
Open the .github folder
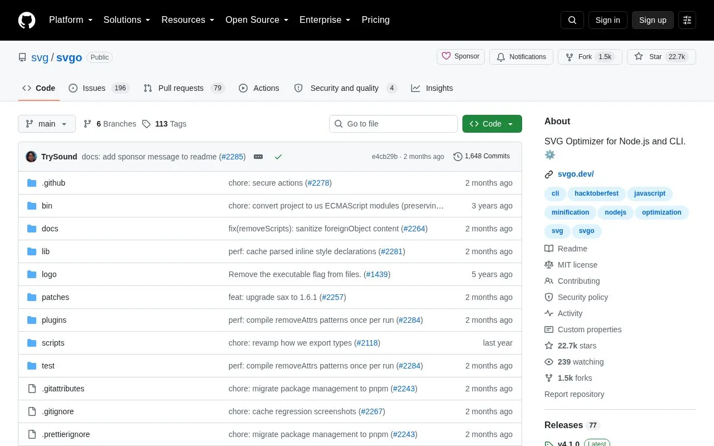(x=54, y=183)
